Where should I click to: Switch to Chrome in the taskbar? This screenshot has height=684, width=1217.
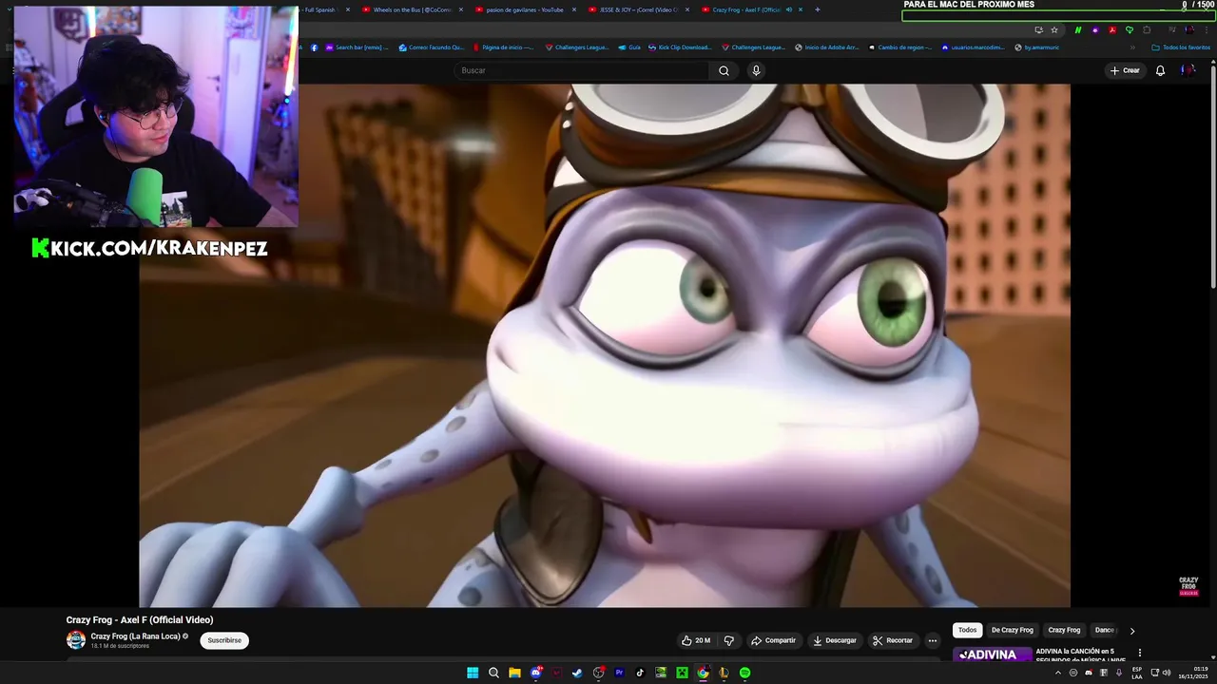[x=703, y=673]
